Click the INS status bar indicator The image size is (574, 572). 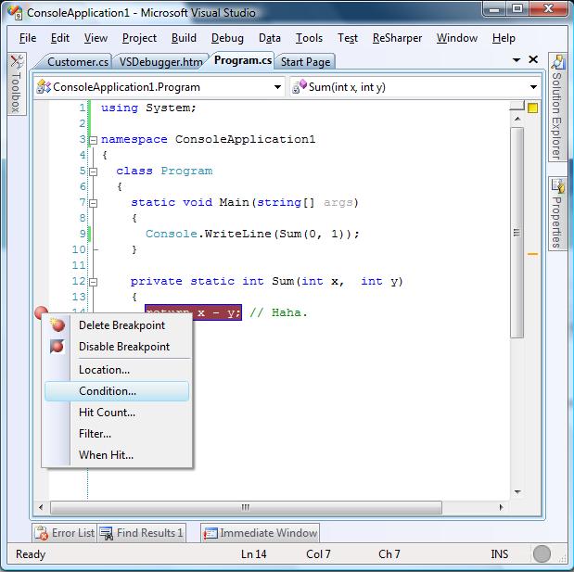(500, 554)
